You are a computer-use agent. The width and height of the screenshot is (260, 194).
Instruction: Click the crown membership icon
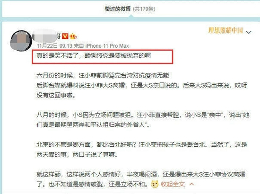click(73, 36)
